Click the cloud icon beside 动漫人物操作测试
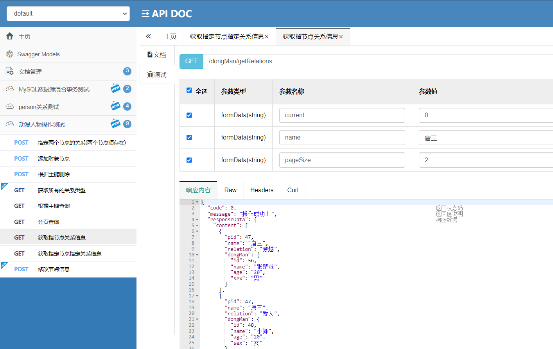 click(x=9, y=124)
